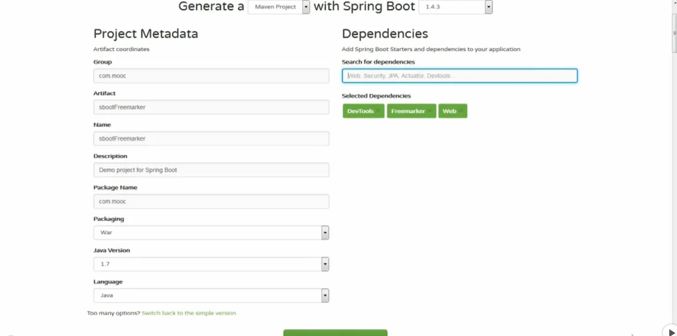Focus the Search for dependencies box

click(x=459, y=76)
